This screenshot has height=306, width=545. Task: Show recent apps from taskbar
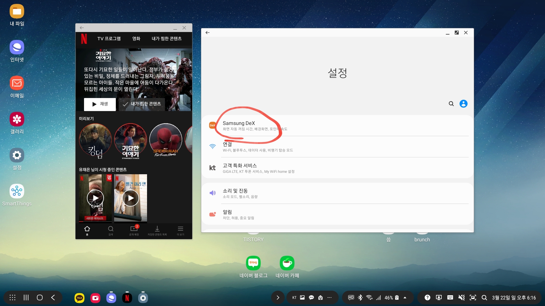click(x=26, y=297)
